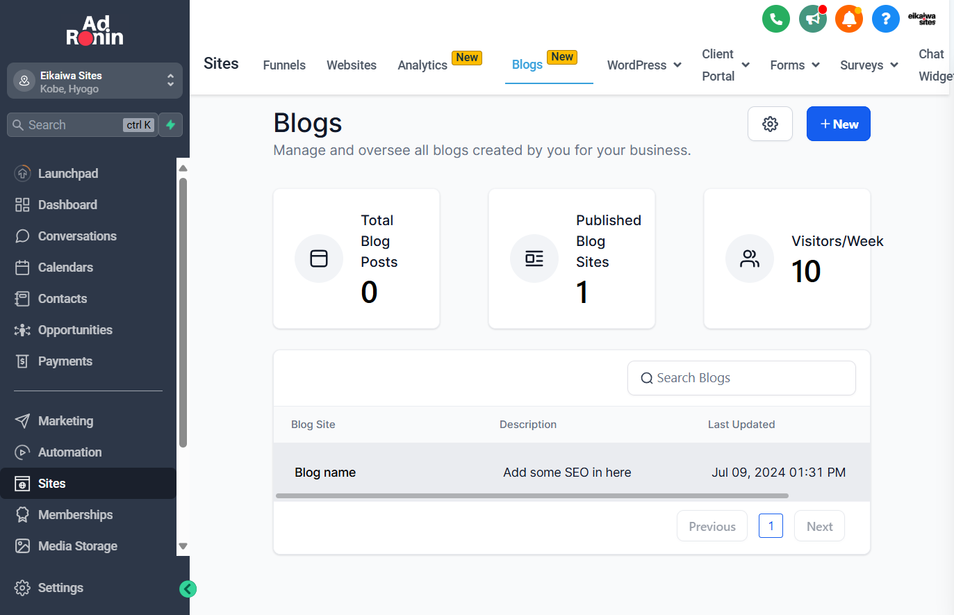Switch to the Websites tab
This screenshot has width=954, height=615.
coord(352,65)
